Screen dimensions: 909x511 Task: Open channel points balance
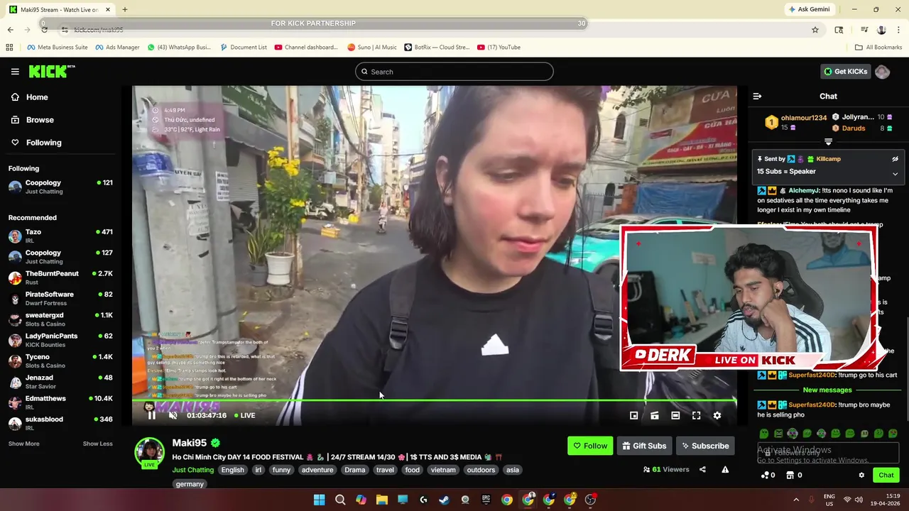(768, 475)
